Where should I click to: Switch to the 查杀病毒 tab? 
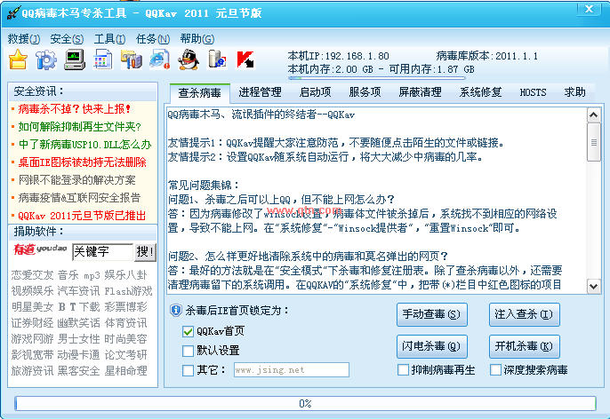199,92
